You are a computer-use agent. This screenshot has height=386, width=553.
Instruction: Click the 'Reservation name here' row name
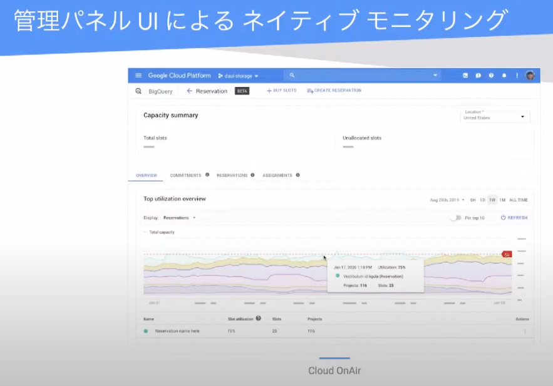tap(177, 331)
